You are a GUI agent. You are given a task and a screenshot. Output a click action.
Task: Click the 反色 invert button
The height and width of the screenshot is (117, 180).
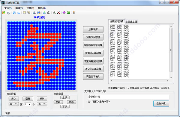[42, 99]
